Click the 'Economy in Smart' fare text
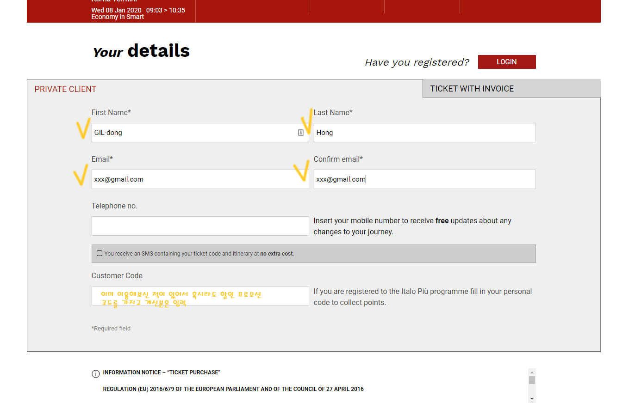635x409 pixels. (x=118, y=17)
